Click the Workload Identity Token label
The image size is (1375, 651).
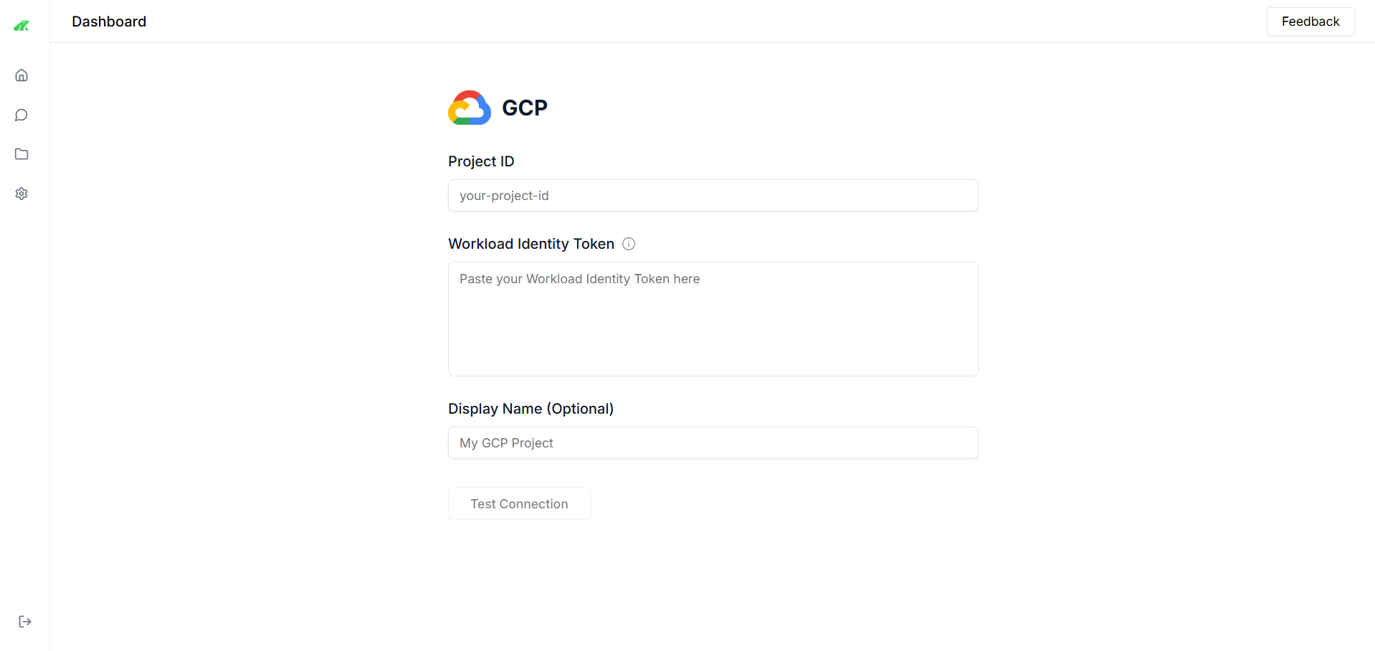[531, 244]
